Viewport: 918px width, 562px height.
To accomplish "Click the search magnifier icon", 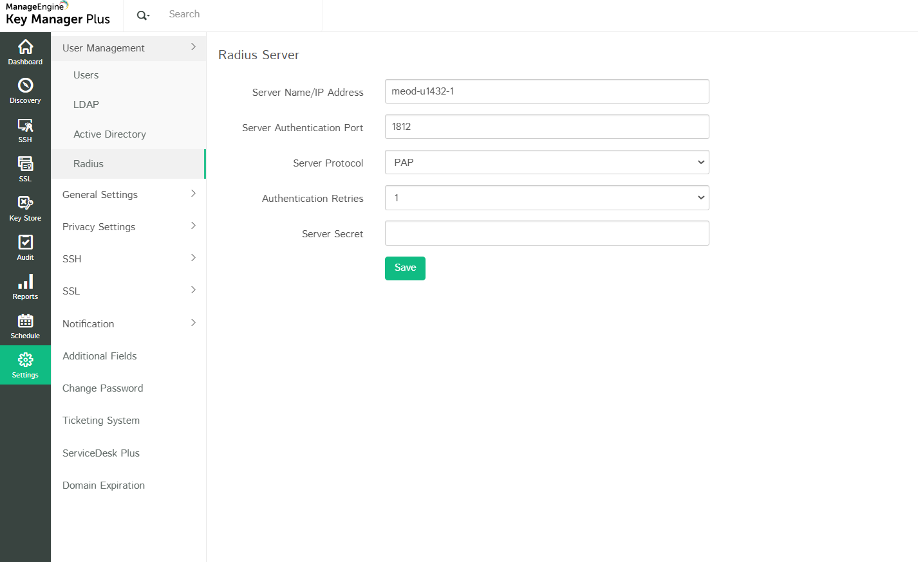I will (x=142, y=15).
